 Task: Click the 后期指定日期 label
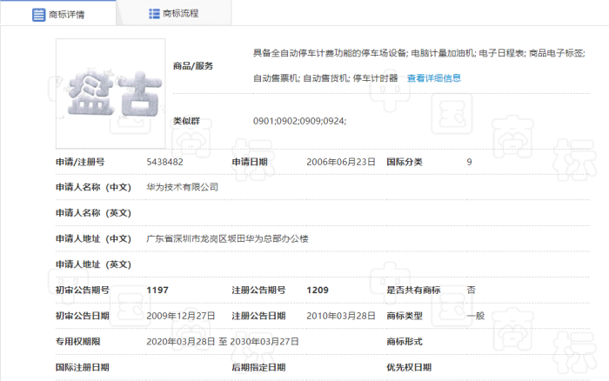[x=258, y=367]
